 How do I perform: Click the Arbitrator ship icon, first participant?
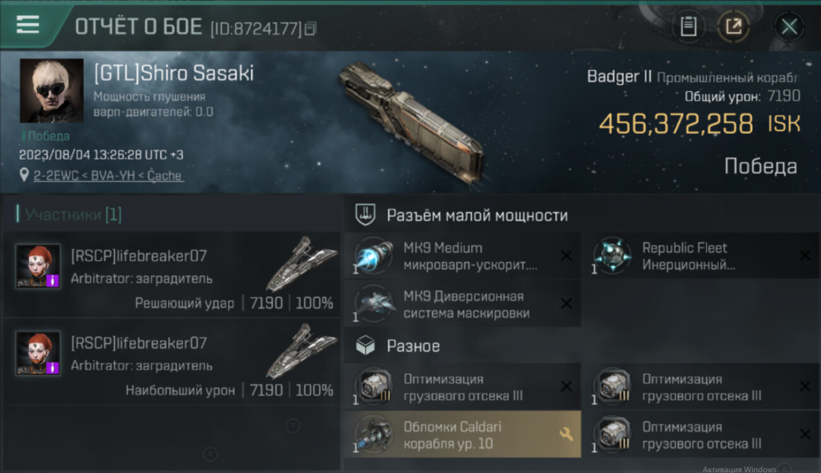click(301, 263)
